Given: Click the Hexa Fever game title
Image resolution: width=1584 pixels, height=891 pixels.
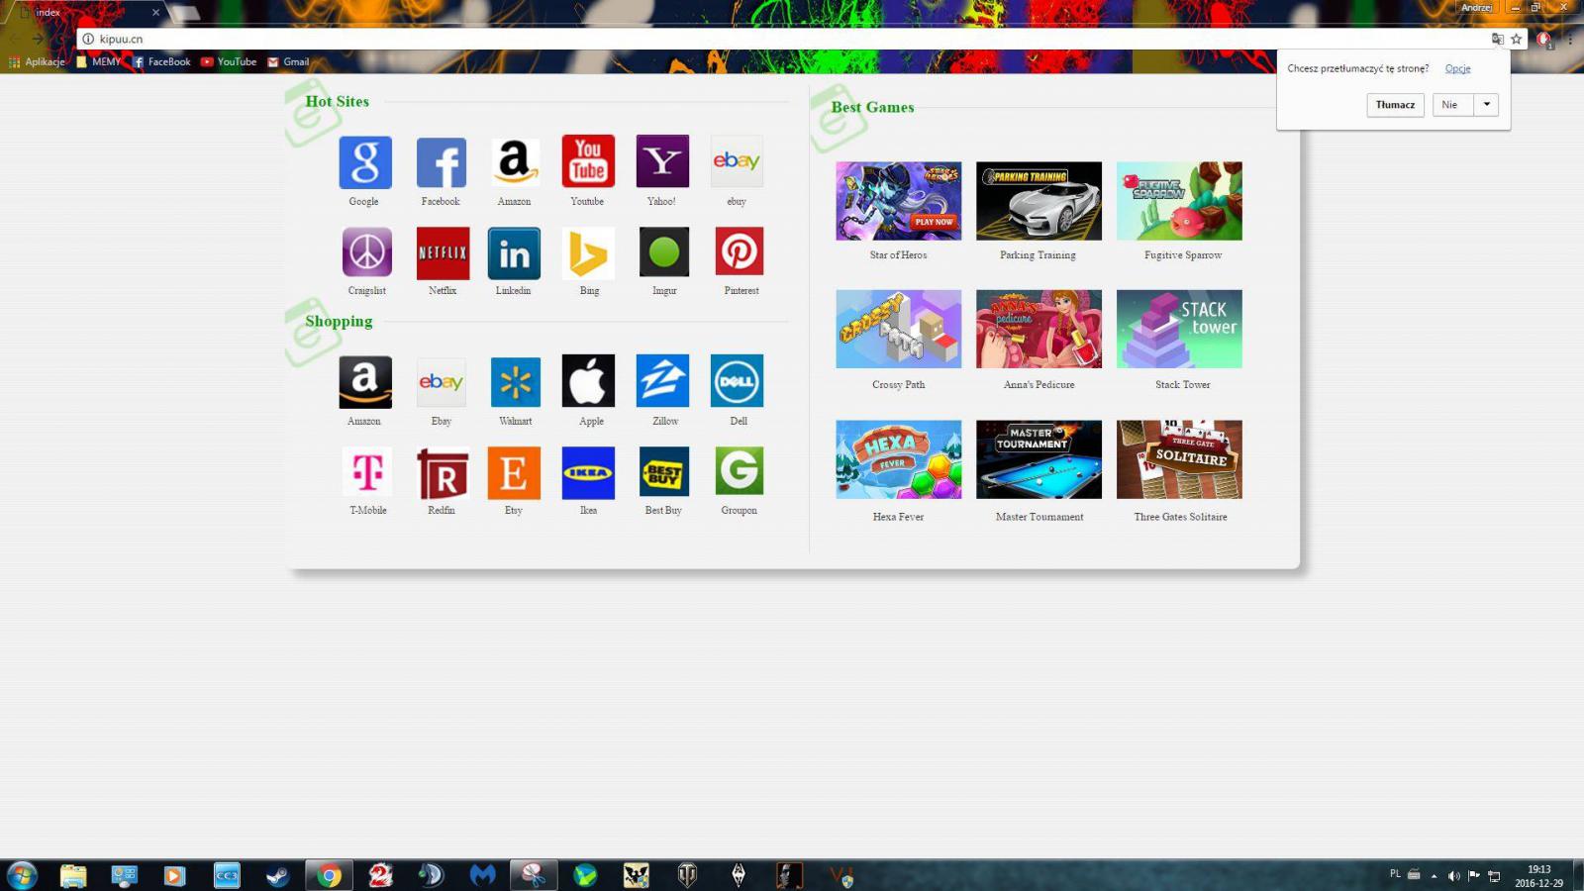Looking at the screenshot, I should pyautogui.click(x=898, y=517).
